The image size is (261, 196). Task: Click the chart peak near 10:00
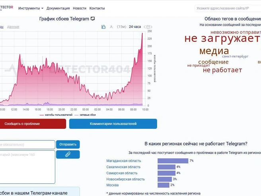[x=142, y=33]
